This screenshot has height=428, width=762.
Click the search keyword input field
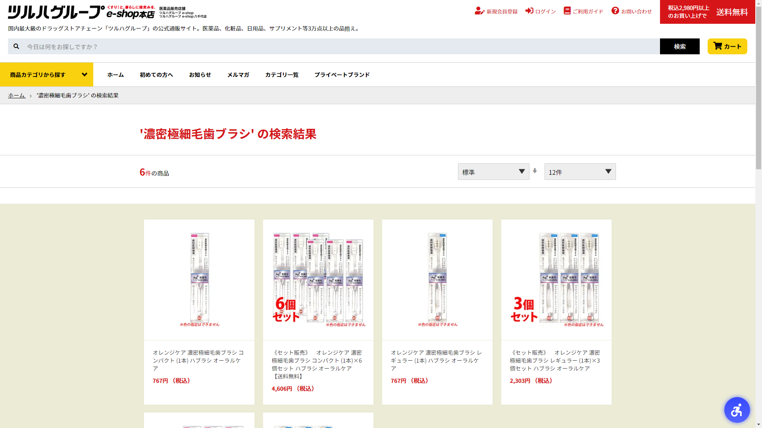click(x=341, y=46)
